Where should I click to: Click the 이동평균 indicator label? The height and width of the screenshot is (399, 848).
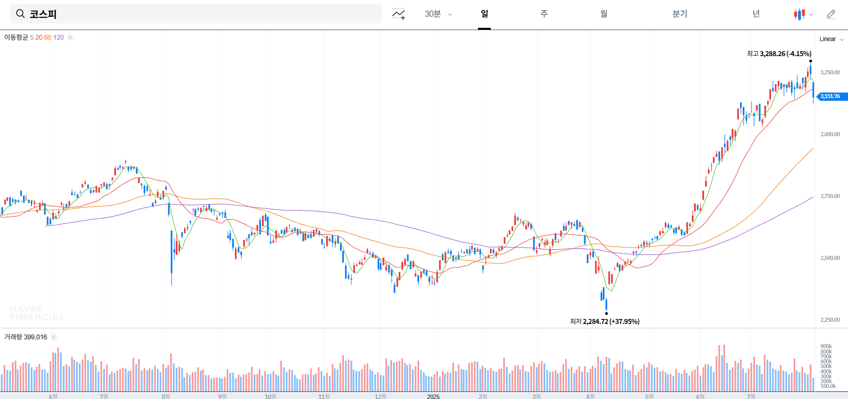[x=16, y=38]
